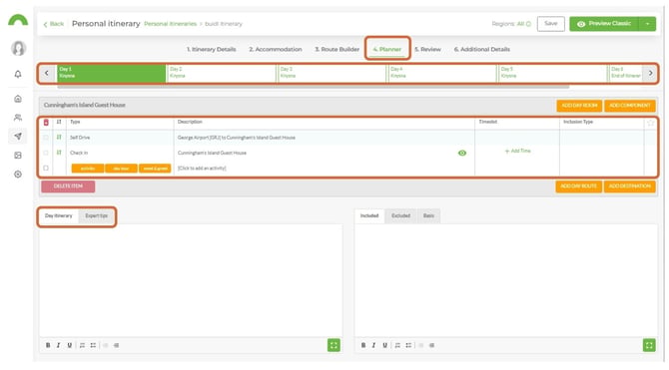Insert bullet list in Day Itinerary editor
This screenshot has width=669, height=370.
[93, 345]
